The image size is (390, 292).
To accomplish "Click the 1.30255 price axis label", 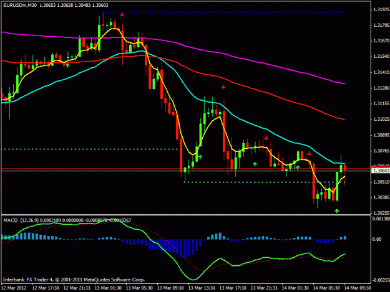I will pos(381,213).
